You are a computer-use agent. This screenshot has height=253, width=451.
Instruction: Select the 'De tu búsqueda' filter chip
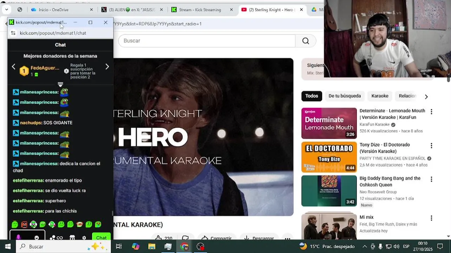click(x=345, y=96)
